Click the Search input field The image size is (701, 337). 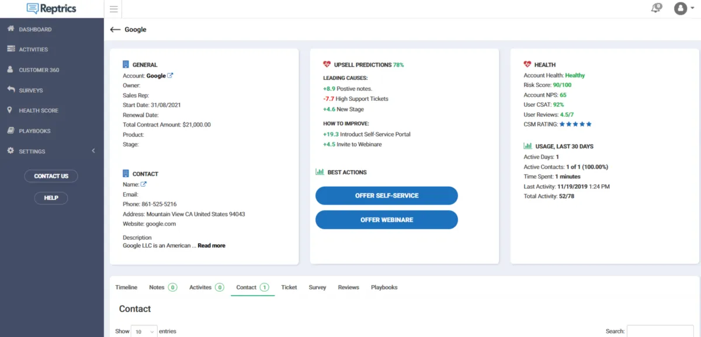pyautogui.click(x=660, y=331)
